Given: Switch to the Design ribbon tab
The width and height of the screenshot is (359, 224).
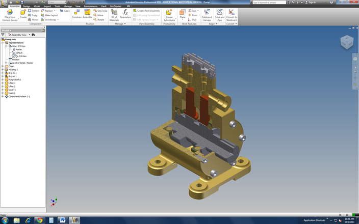Looking at the screenshot, I should point(27,6).
